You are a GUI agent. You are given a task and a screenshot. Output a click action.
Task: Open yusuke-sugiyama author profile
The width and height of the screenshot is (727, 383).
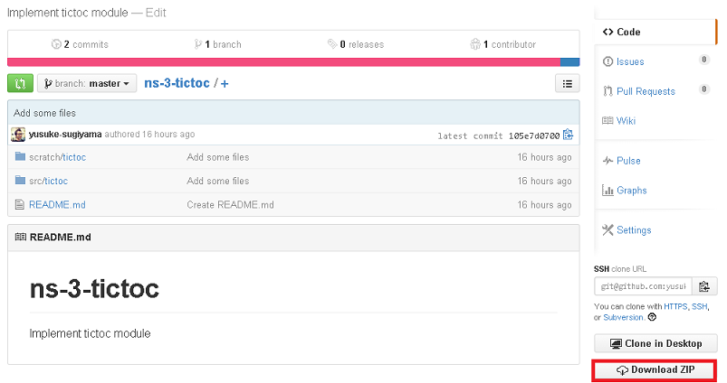point(65,135)
